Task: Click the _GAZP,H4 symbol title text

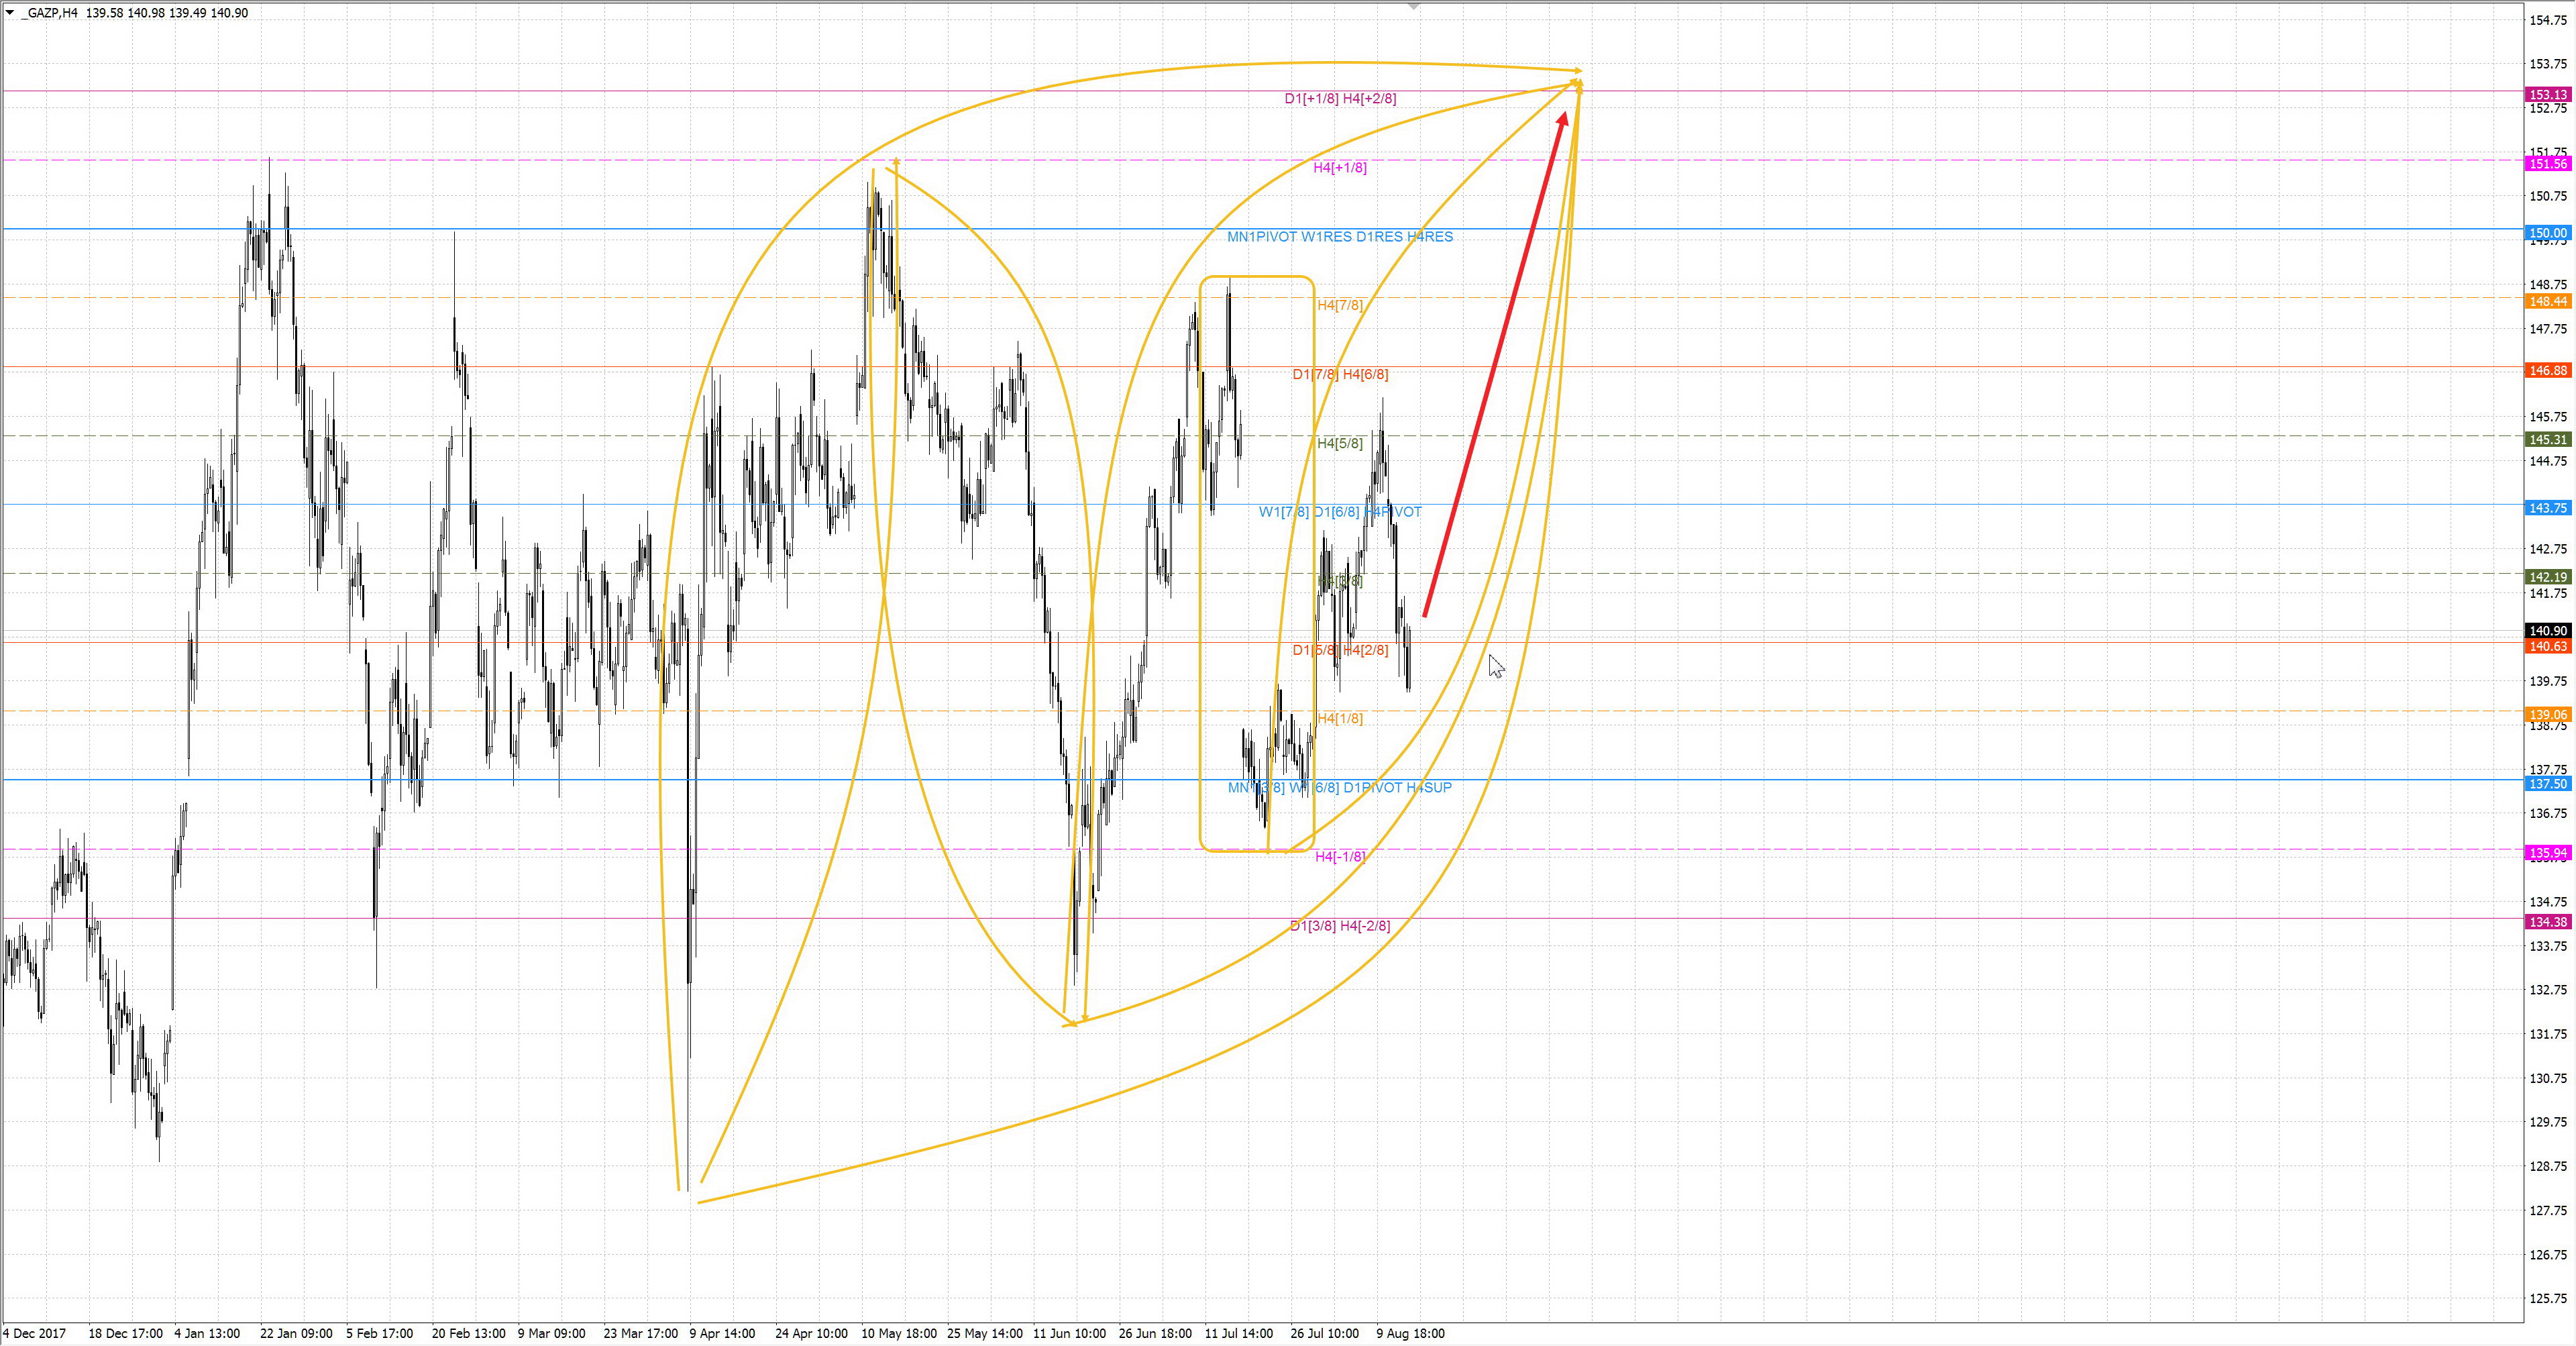Action: (50, 13)
